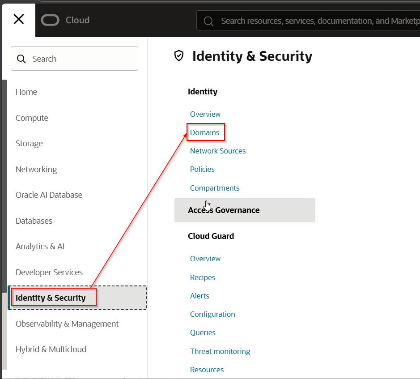
Task: Click the shield icon beside Identity & Security
Action: pos(179,56)
